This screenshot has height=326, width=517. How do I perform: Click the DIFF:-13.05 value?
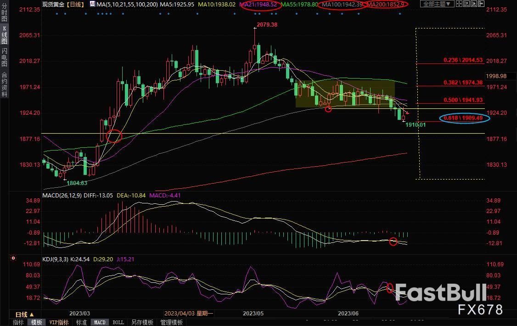tap(98, 196)
